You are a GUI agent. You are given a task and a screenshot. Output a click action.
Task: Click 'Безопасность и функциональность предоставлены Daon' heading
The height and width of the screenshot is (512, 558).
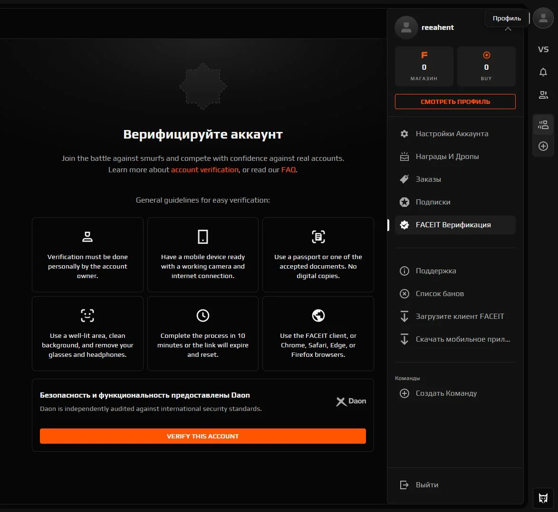(x=145, y=395)
